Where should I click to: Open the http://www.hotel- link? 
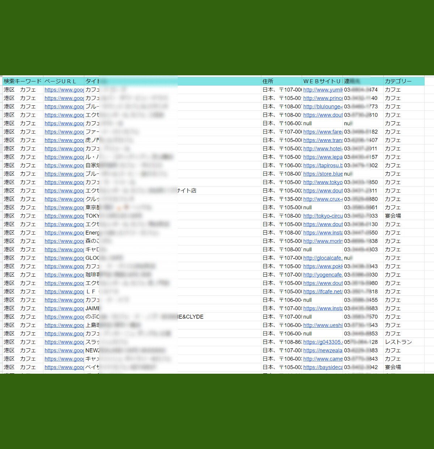click(x=323, y=148)
